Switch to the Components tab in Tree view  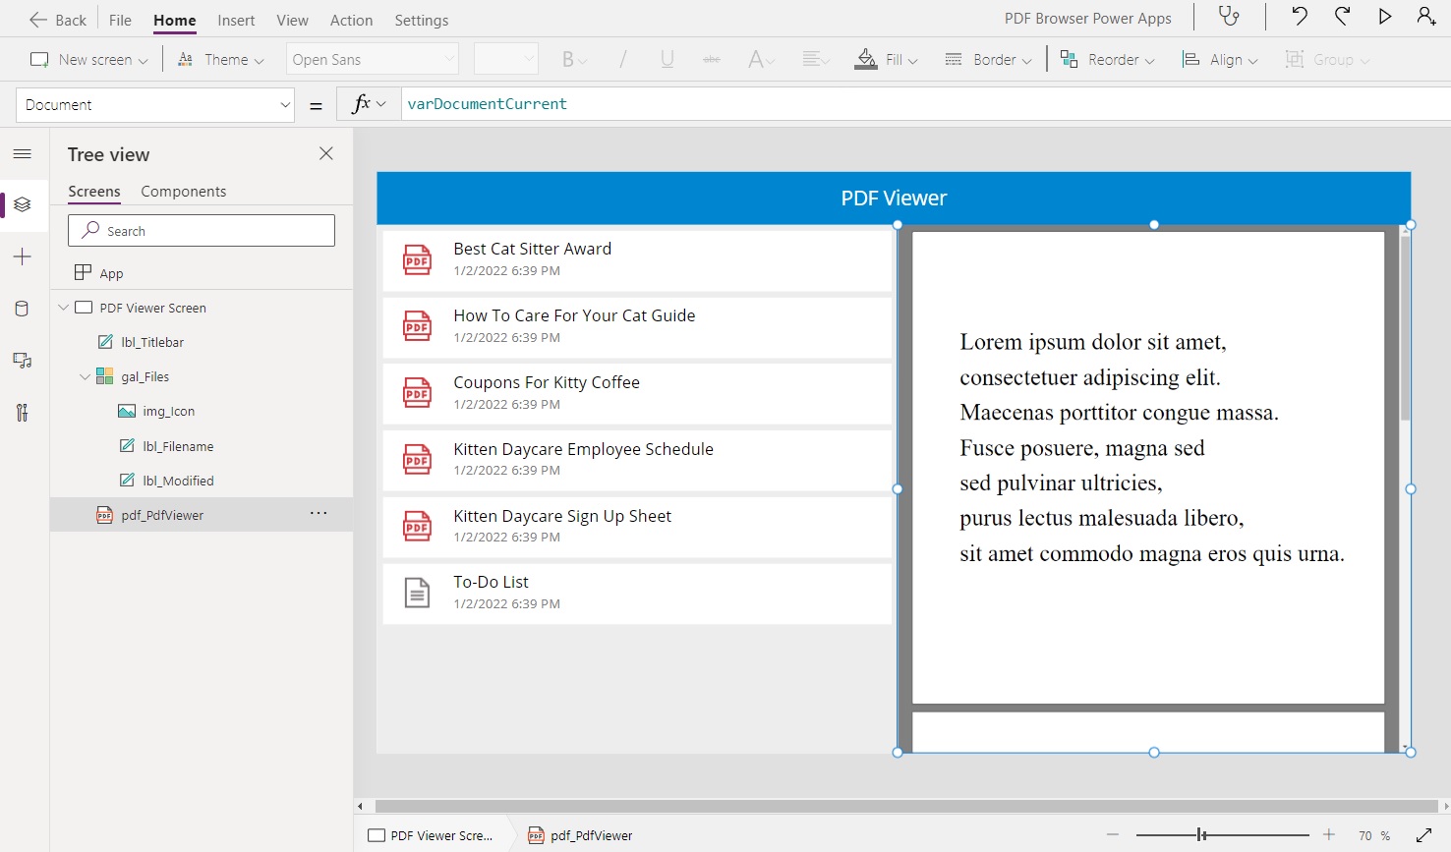pyautogui.click(x=183, y=191)
